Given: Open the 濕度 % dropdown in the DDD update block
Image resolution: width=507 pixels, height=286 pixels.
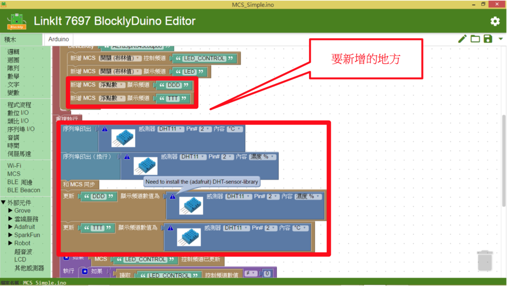Looking at the screenshot, I should click(x=308, y=196).
